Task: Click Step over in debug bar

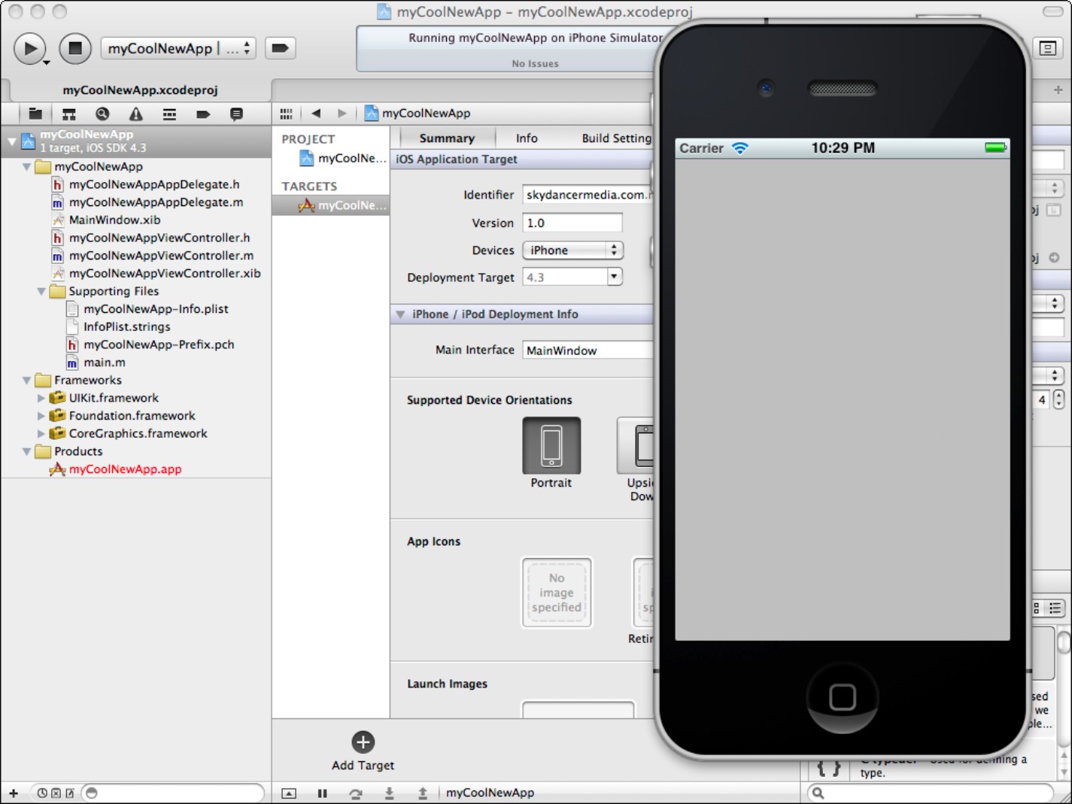Action: [356, 793]
